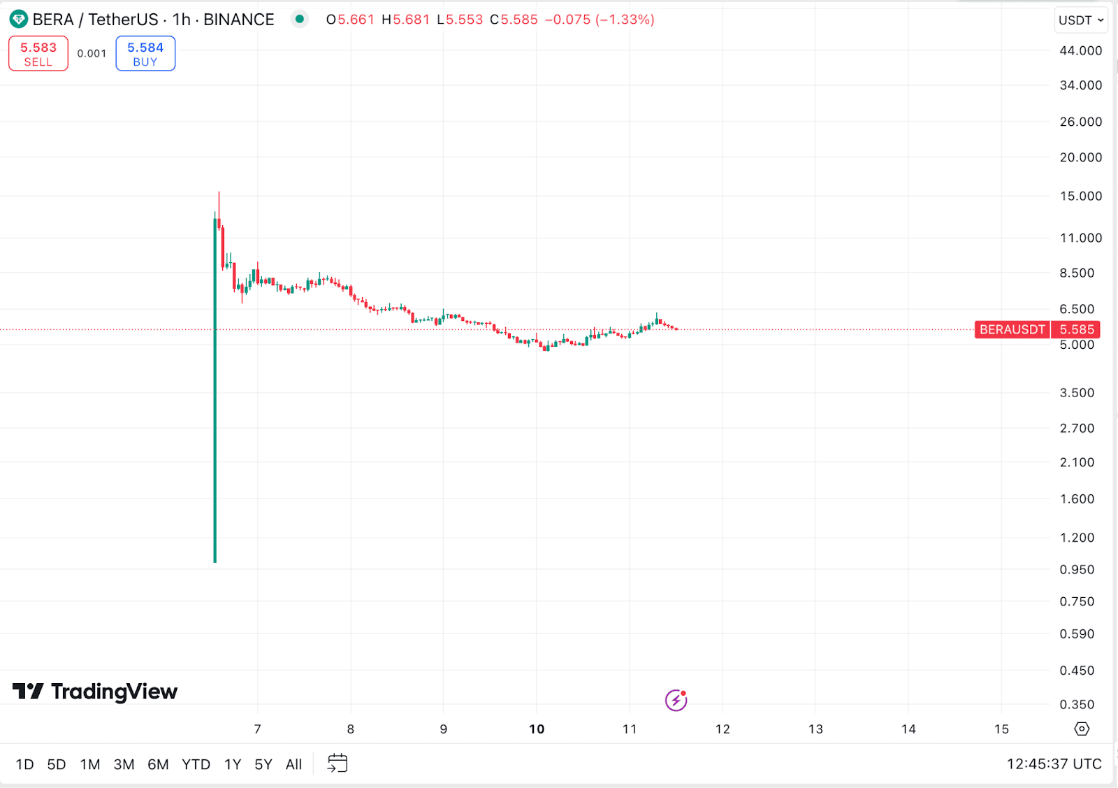Select the 1D time range
The image size is (1118, 788).
pos(25,764)
